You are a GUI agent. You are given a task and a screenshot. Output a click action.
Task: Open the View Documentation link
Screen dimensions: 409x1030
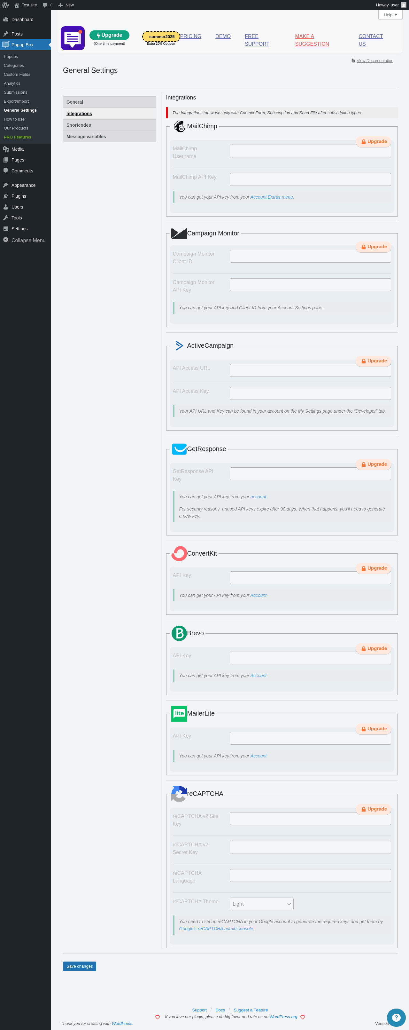click(374, 61)
